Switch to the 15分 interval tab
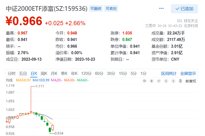The height and width of the screenshot is (136, 205). 123,73
